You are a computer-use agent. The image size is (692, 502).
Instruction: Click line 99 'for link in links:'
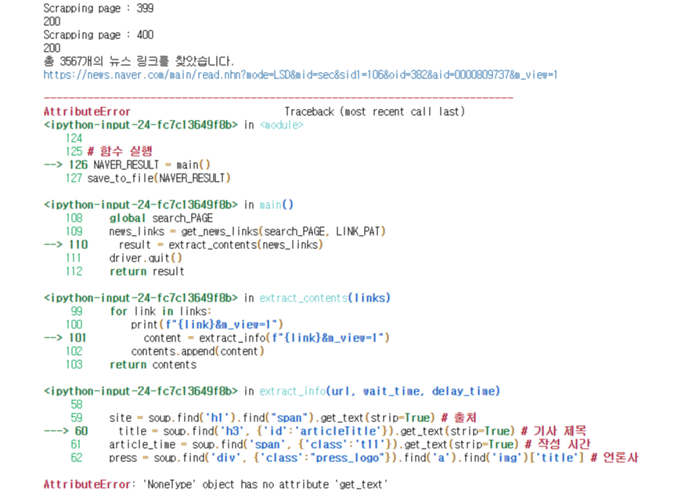(x=160, y=311)
